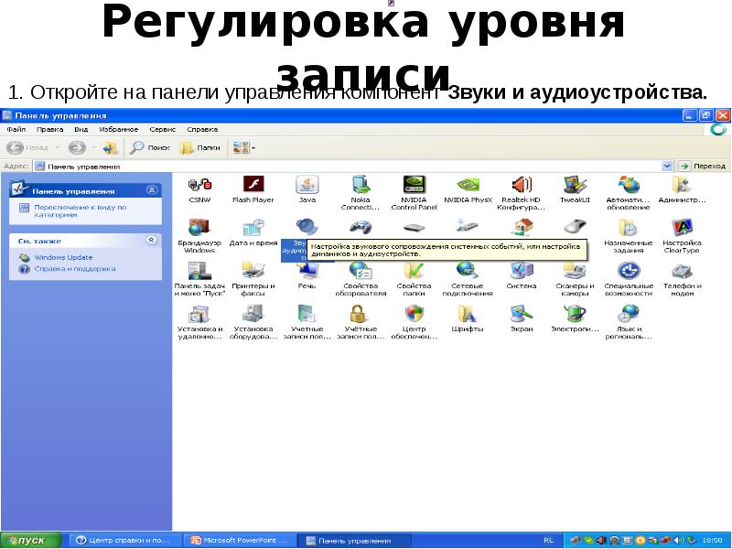Open the Nokia Connecti... icon
The width and height of the screenshot is (732, 549).
tap(360, 193)
